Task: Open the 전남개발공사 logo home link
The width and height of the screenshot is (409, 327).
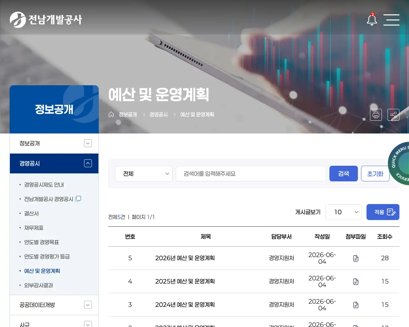Action: point(46,19)
